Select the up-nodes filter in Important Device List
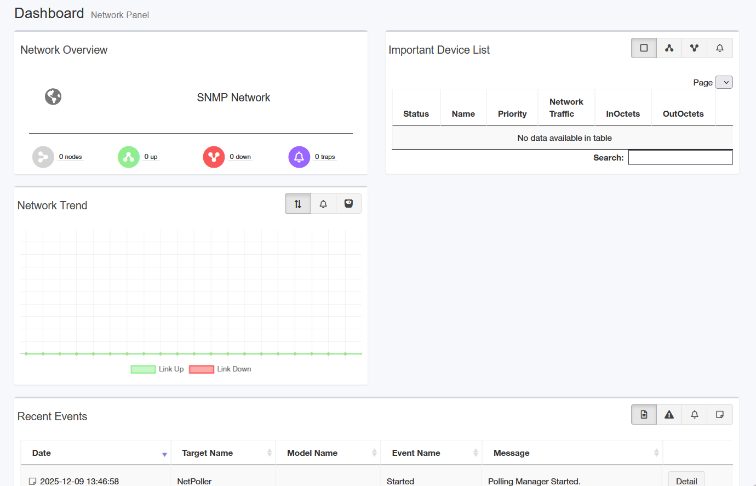 pos(669,48)
